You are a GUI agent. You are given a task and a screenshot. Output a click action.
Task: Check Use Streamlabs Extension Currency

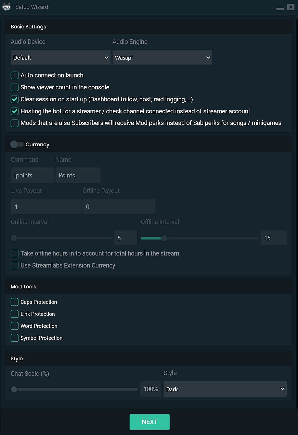[14, 265]
